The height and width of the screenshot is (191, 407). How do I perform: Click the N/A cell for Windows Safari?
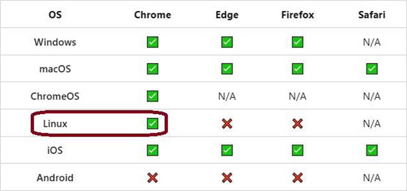[x=372, y=42]
